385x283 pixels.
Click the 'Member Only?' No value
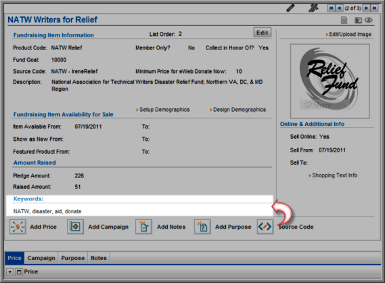click(x=191, y=48)
